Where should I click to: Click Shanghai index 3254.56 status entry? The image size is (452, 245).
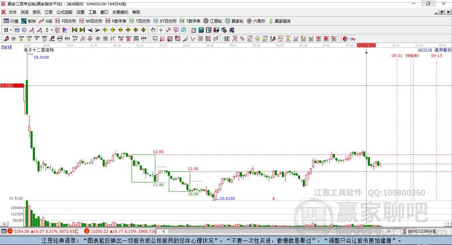point(43,231)
